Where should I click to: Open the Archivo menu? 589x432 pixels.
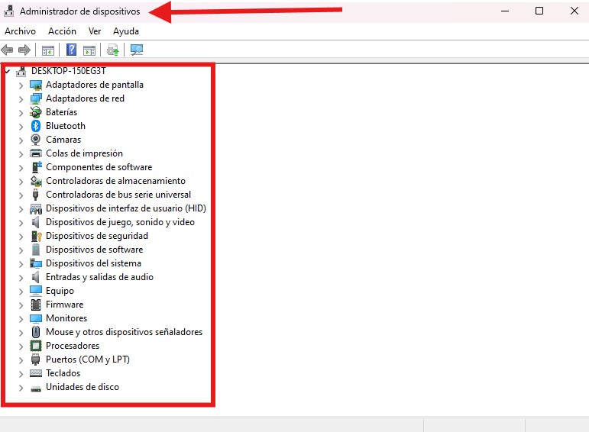click(x=21, y=31)
